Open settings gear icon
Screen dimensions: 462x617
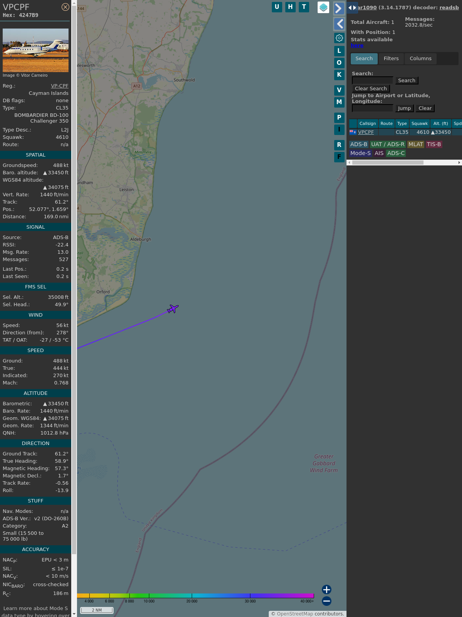[339, 38]
